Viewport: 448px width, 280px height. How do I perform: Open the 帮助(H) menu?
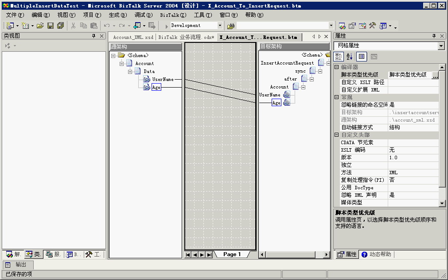[x=254, y=15]
